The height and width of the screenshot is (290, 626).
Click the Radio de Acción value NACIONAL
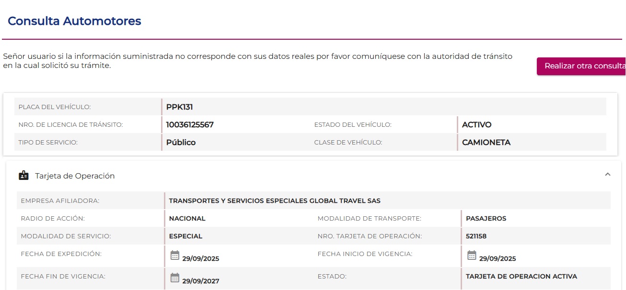point(187,219)
